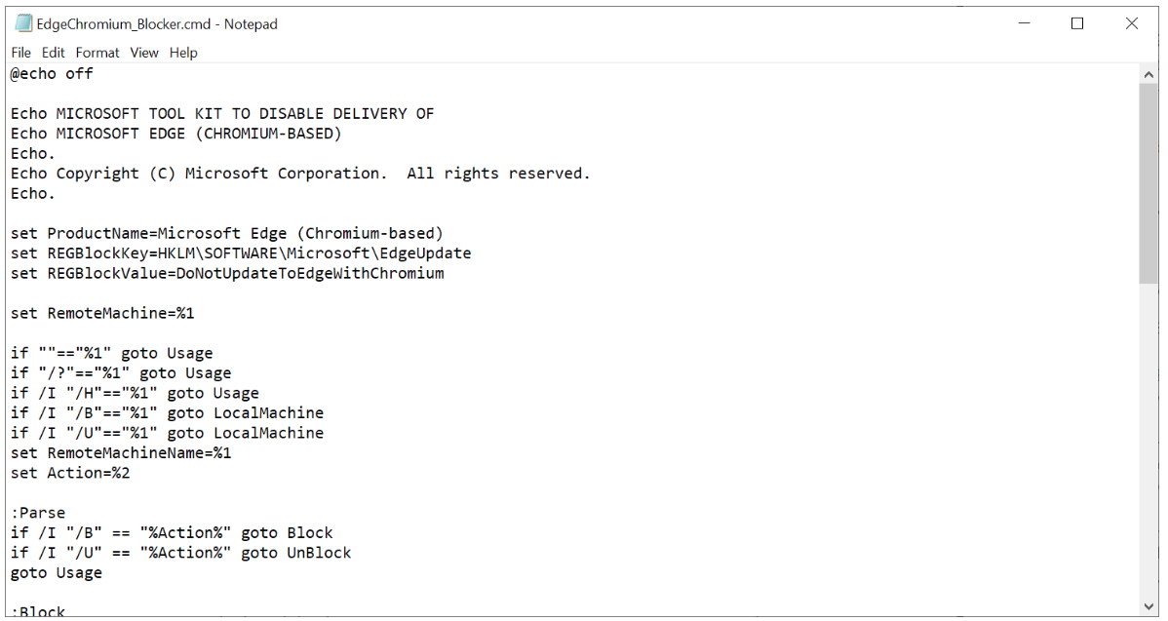
Task: Place cursor on '@echo off' line
Action: [x=52, y=74]
